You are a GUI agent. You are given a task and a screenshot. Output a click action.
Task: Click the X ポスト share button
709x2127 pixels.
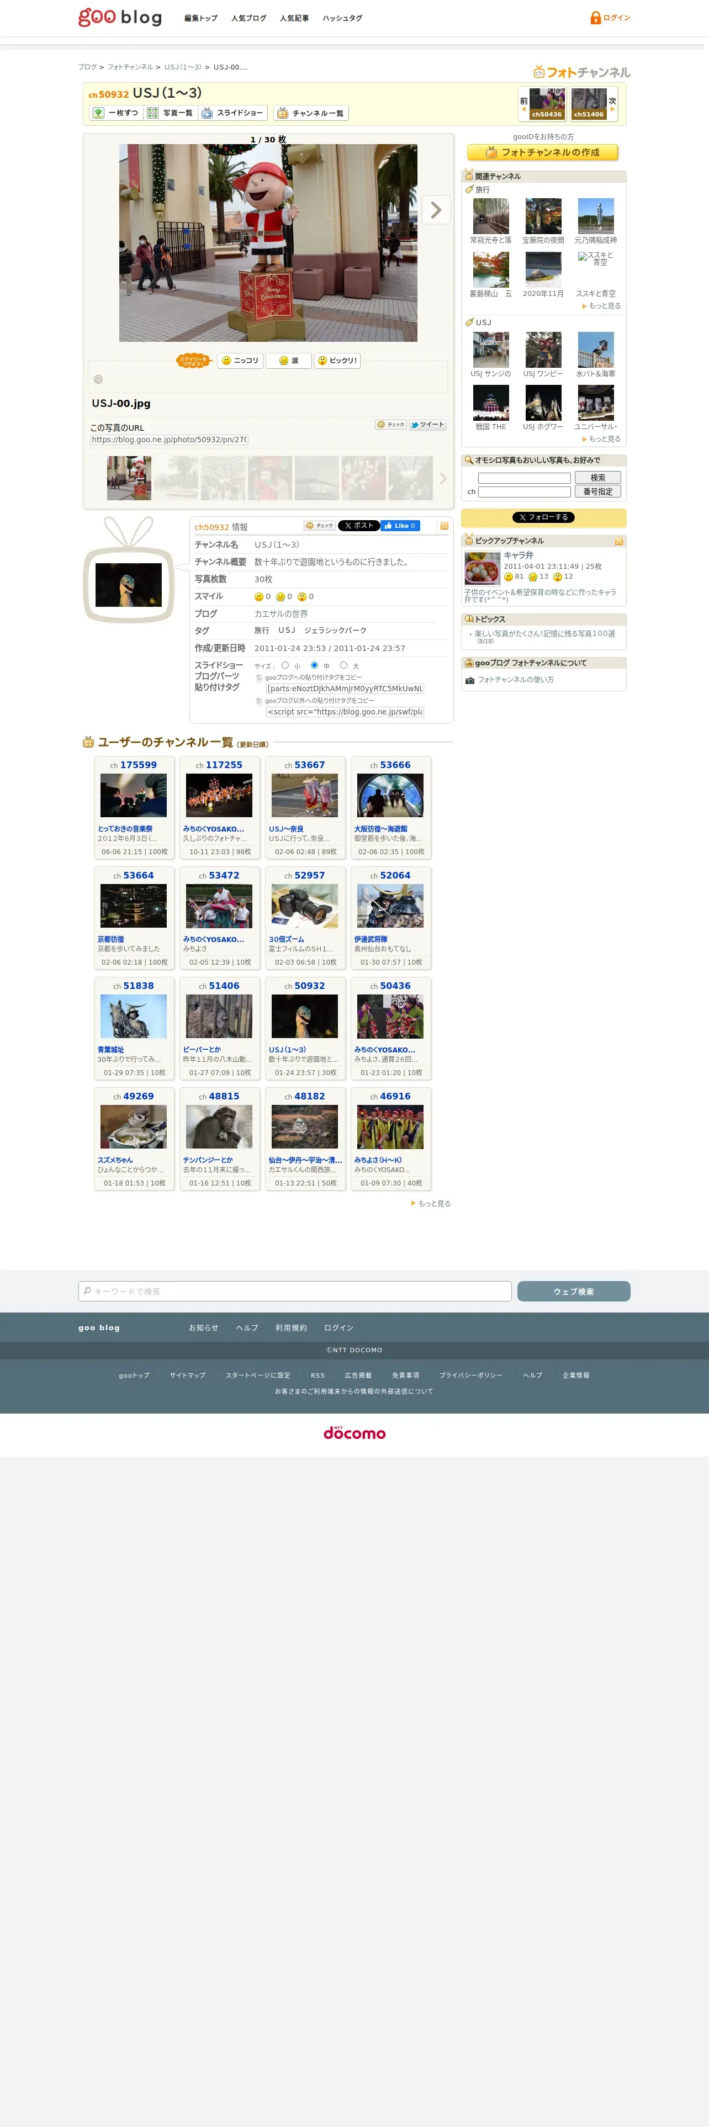tap(358, 525)
